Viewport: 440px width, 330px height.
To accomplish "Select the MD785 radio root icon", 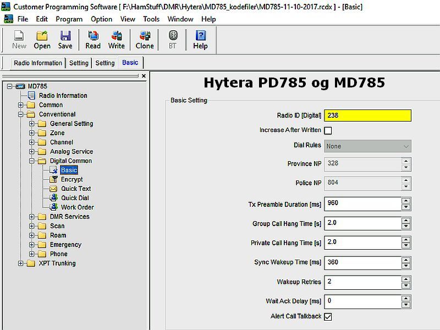I will (20, 86).
